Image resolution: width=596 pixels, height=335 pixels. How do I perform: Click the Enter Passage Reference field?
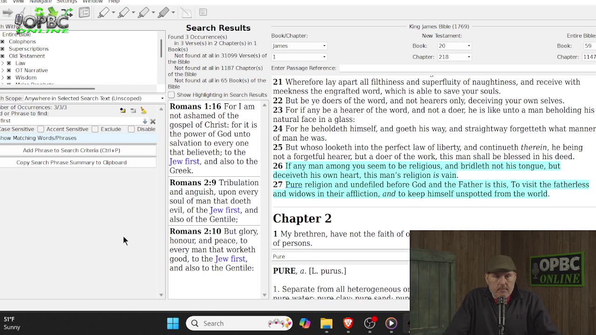467,68
